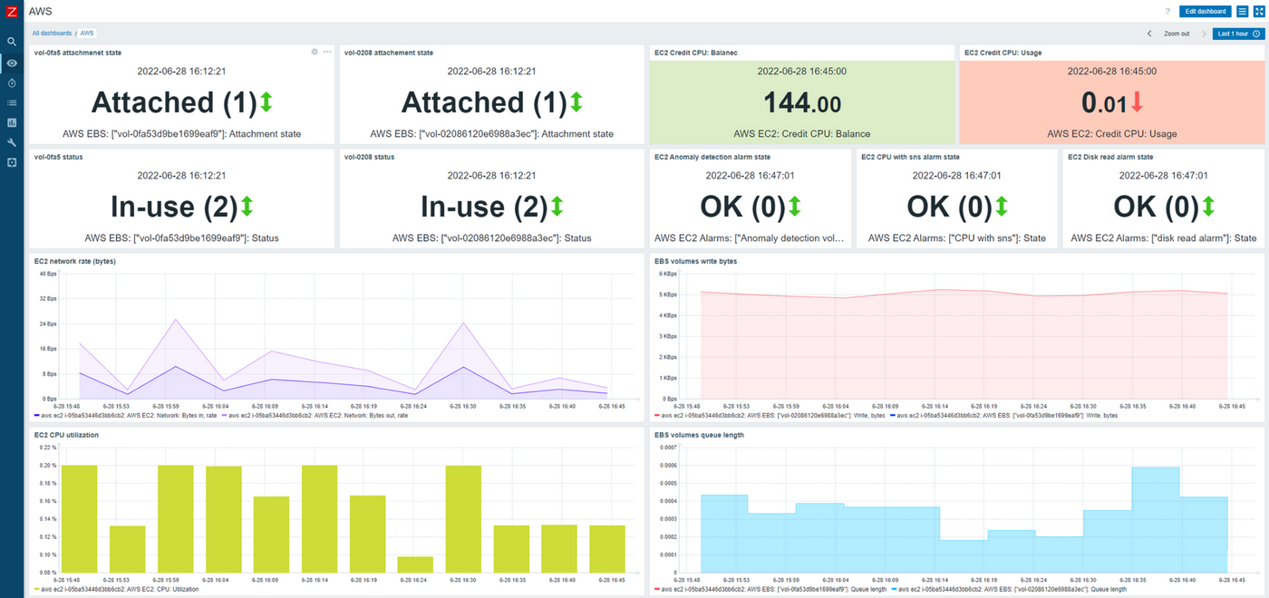The image size is (1269, 598).
Task: Open the Administration gear menu
Action: [x=12, y=162]
